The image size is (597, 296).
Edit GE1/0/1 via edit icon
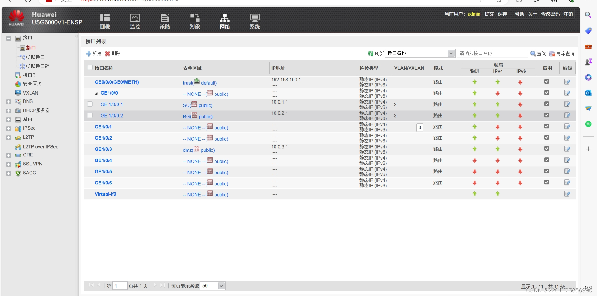(567, 127)
